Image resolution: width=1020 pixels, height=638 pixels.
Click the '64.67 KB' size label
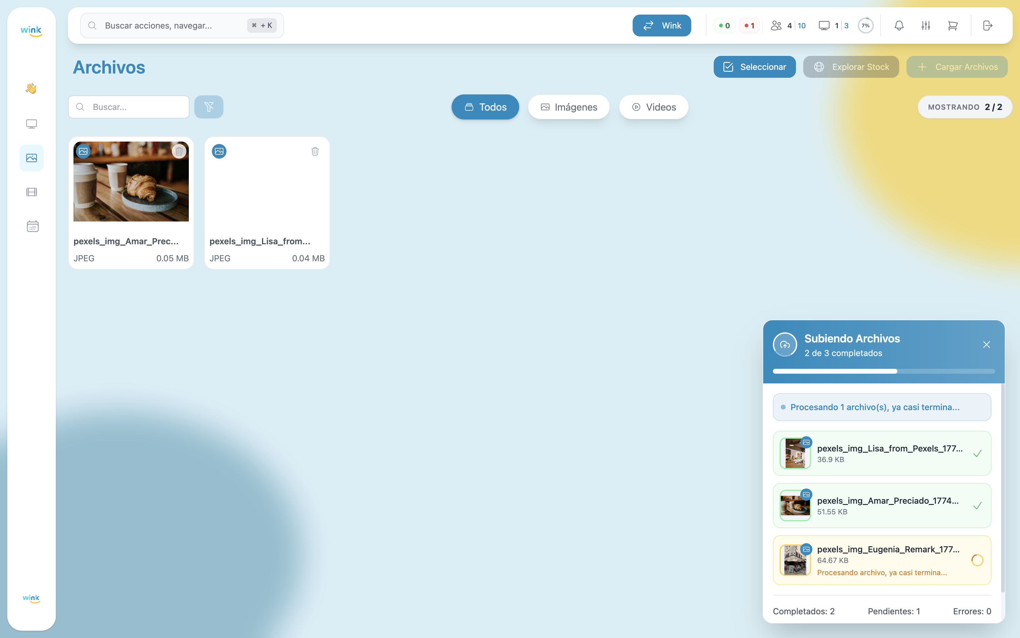(832, 561)
